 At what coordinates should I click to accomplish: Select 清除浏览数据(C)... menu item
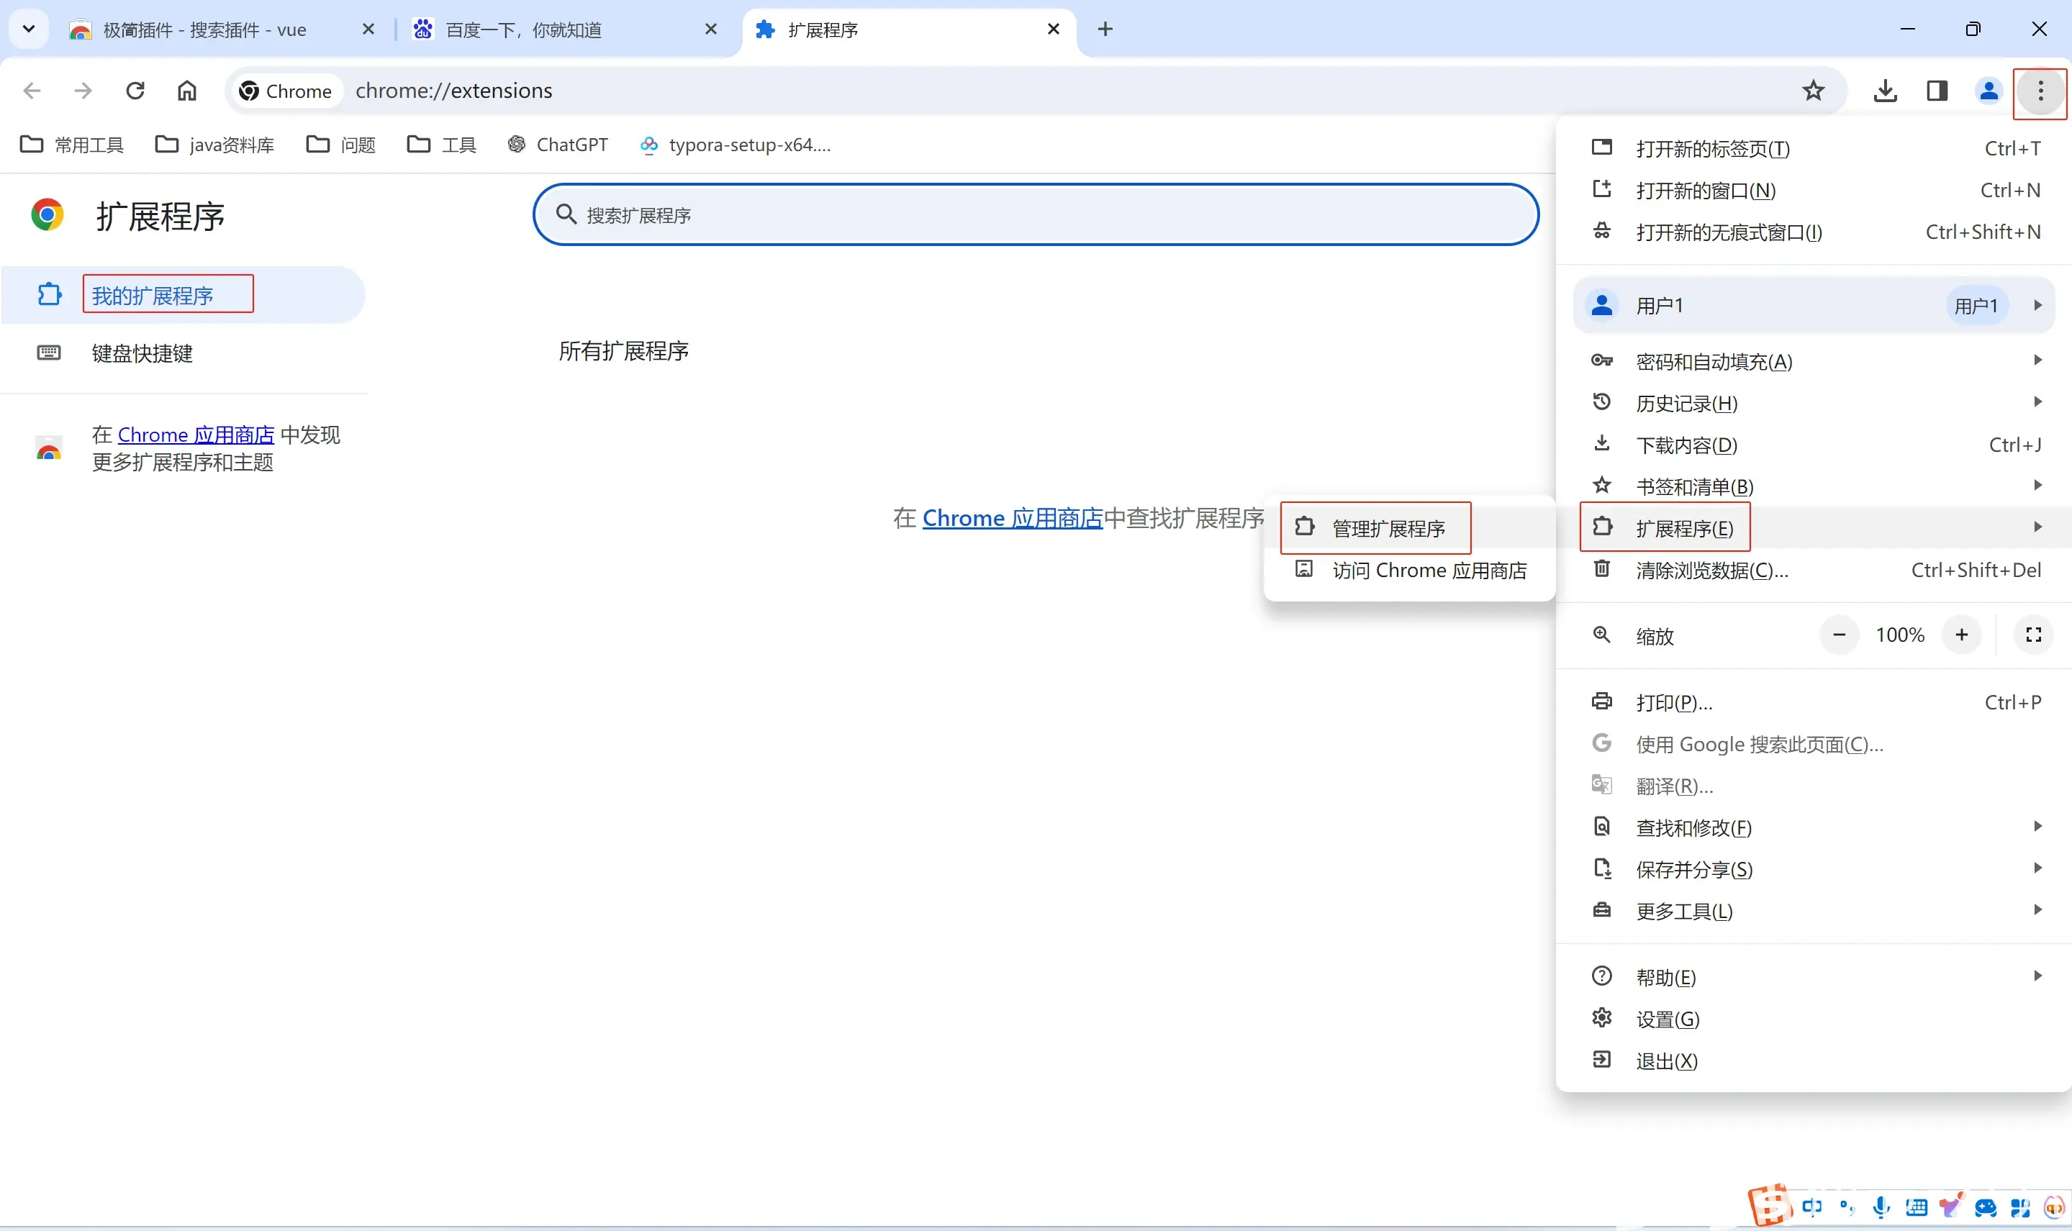point(1814,570)
